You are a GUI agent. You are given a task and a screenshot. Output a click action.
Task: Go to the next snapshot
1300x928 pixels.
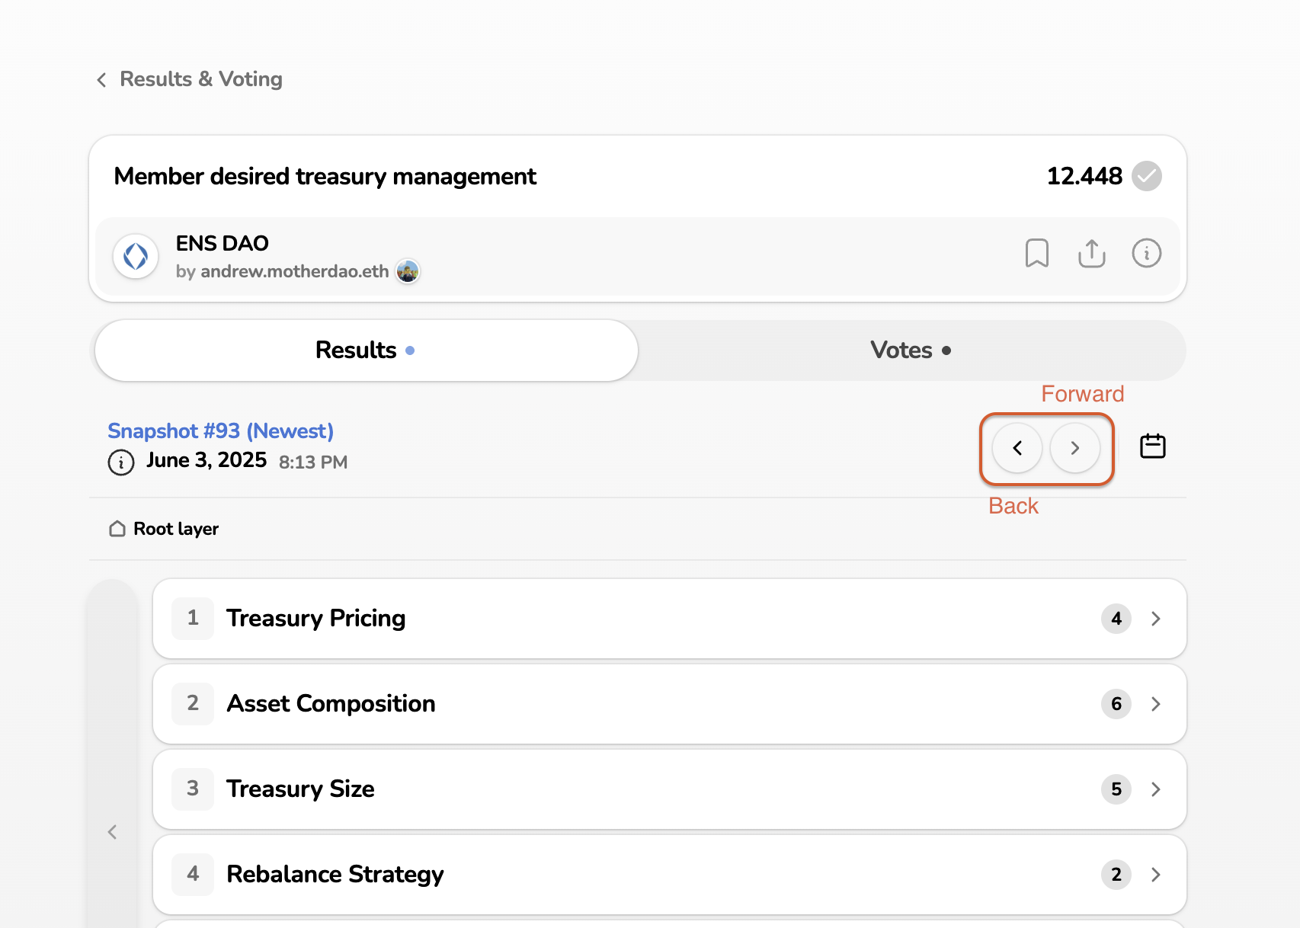[x=1074, y=448]
